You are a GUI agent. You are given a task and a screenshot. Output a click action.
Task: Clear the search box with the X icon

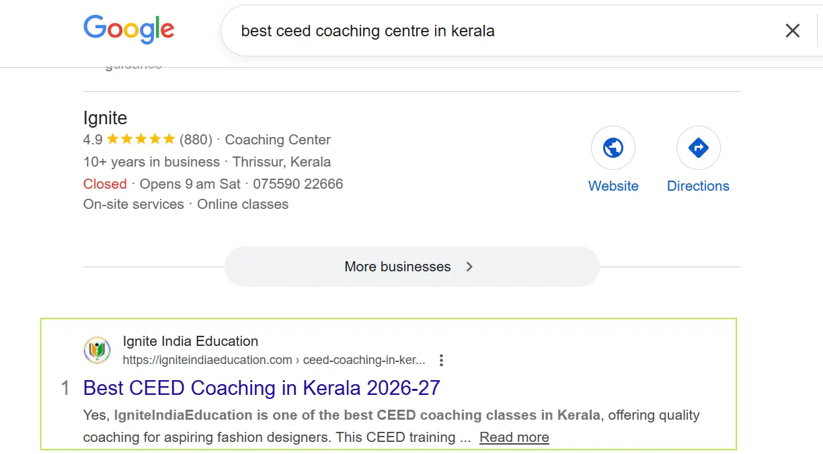[x=793, y=30]
